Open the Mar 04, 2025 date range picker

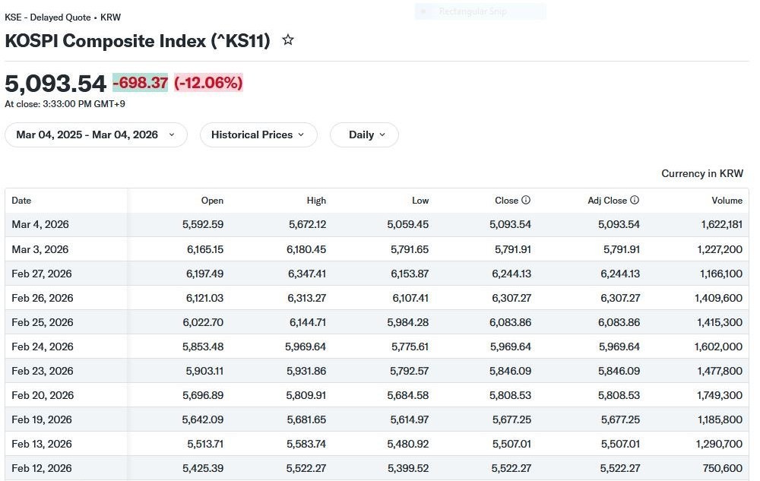[x=96, y=134]
